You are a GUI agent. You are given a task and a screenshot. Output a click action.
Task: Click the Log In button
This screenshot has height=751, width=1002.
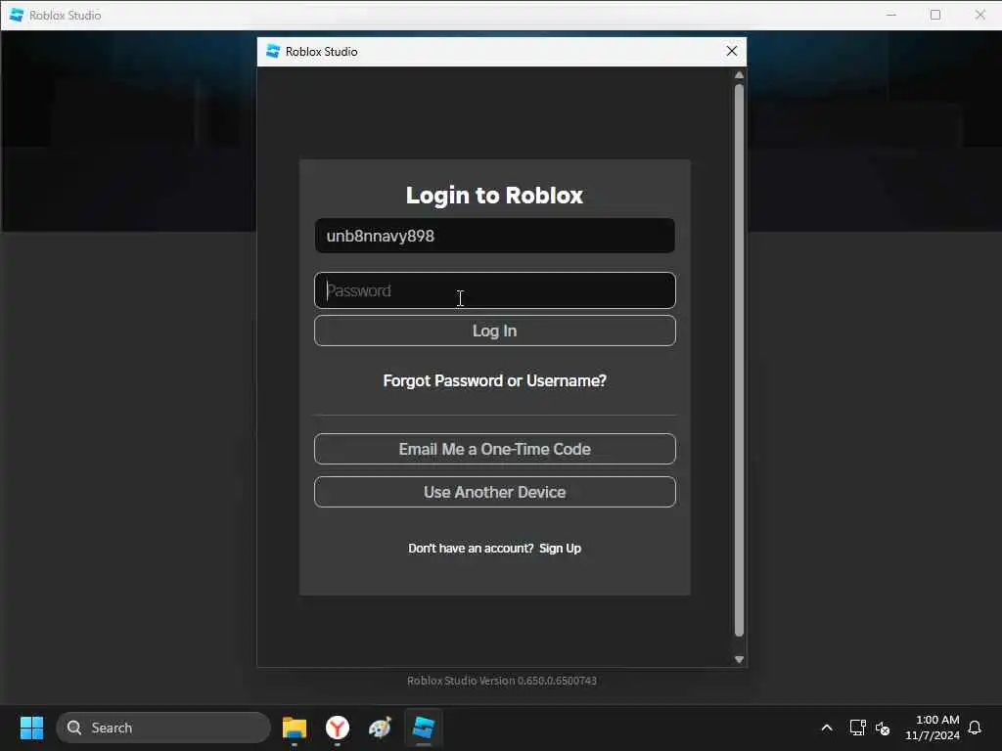[x=494, y=331]
